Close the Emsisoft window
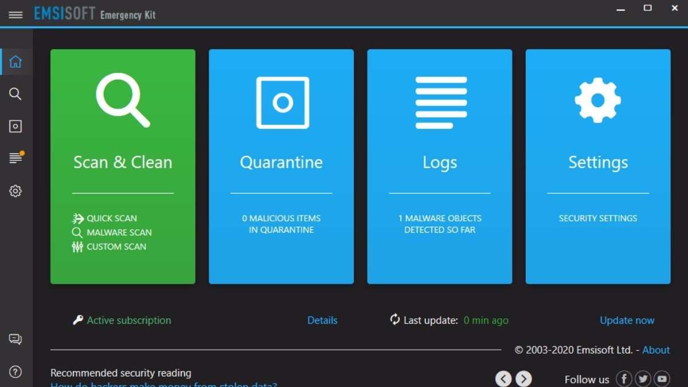The width and height of the screenshot is (688, 387). point(675,8)
